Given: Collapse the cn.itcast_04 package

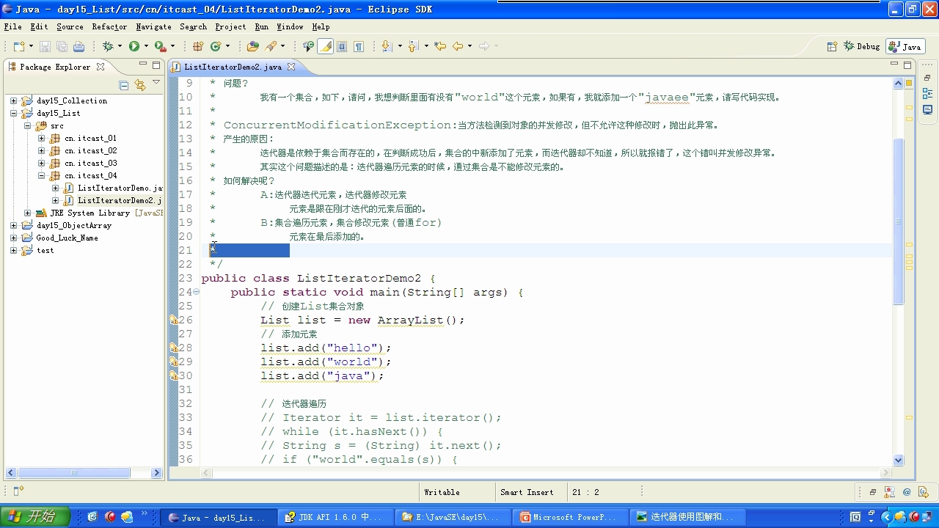Looking at the screenshot, I should tap(41, 175).
